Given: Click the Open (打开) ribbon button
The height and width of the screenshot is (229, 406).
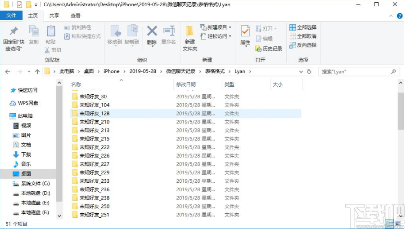Looking at the screenshot, I should pyautogui.click(x=266, y=28).
